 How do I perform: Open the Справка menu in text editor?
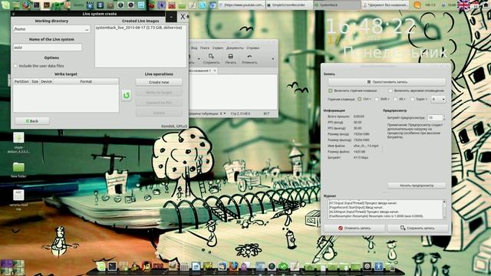tap(252, 48)
